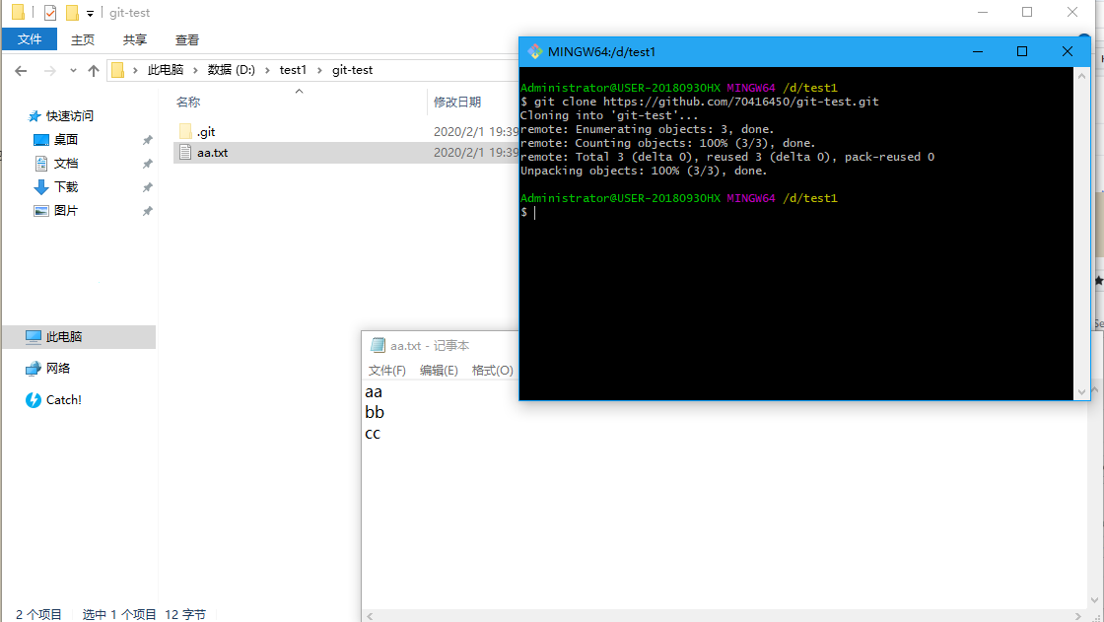
Task: Switch to the 查看 (View) ribbon tab
Action: tap(187, 38)
